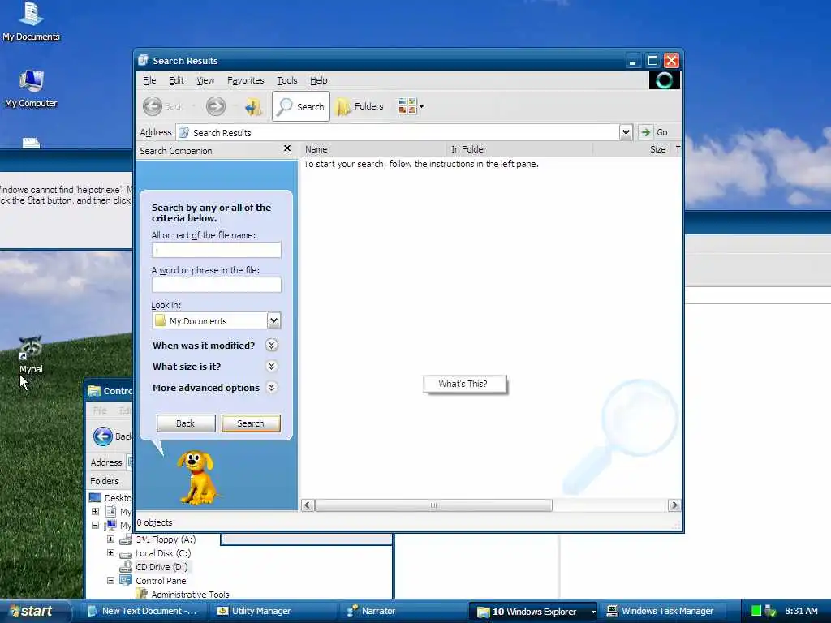This screenshot has width=831, height=623.
Task: Expand What size is it section
Action: [x=271, y=367]
